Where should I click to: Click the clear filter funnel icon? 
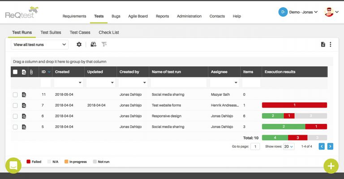pos(104,44)
